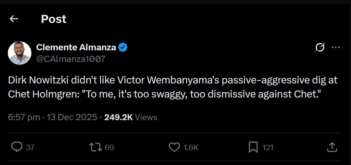
Task: Click the reply count 37
Action: [x=30, y=147]
